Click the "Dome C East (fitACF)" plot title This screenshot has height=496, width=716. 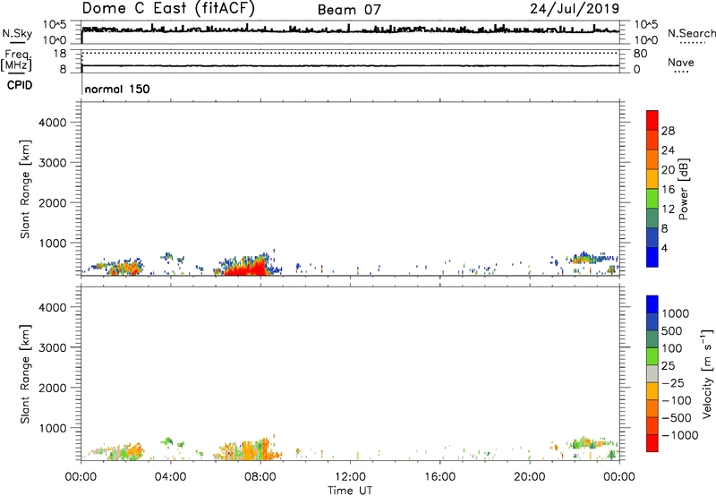168,8
